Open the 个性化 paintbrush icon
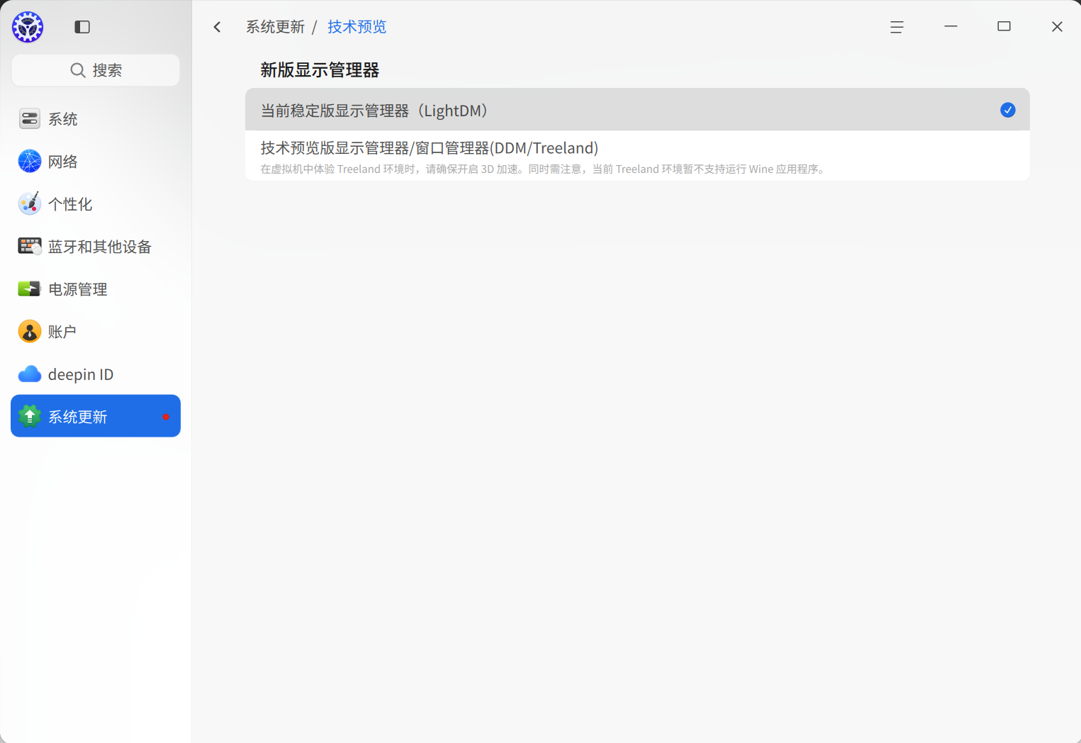The width and height of the screenshot is (1081, 743). pyautogui.click(x=30, y=203)
